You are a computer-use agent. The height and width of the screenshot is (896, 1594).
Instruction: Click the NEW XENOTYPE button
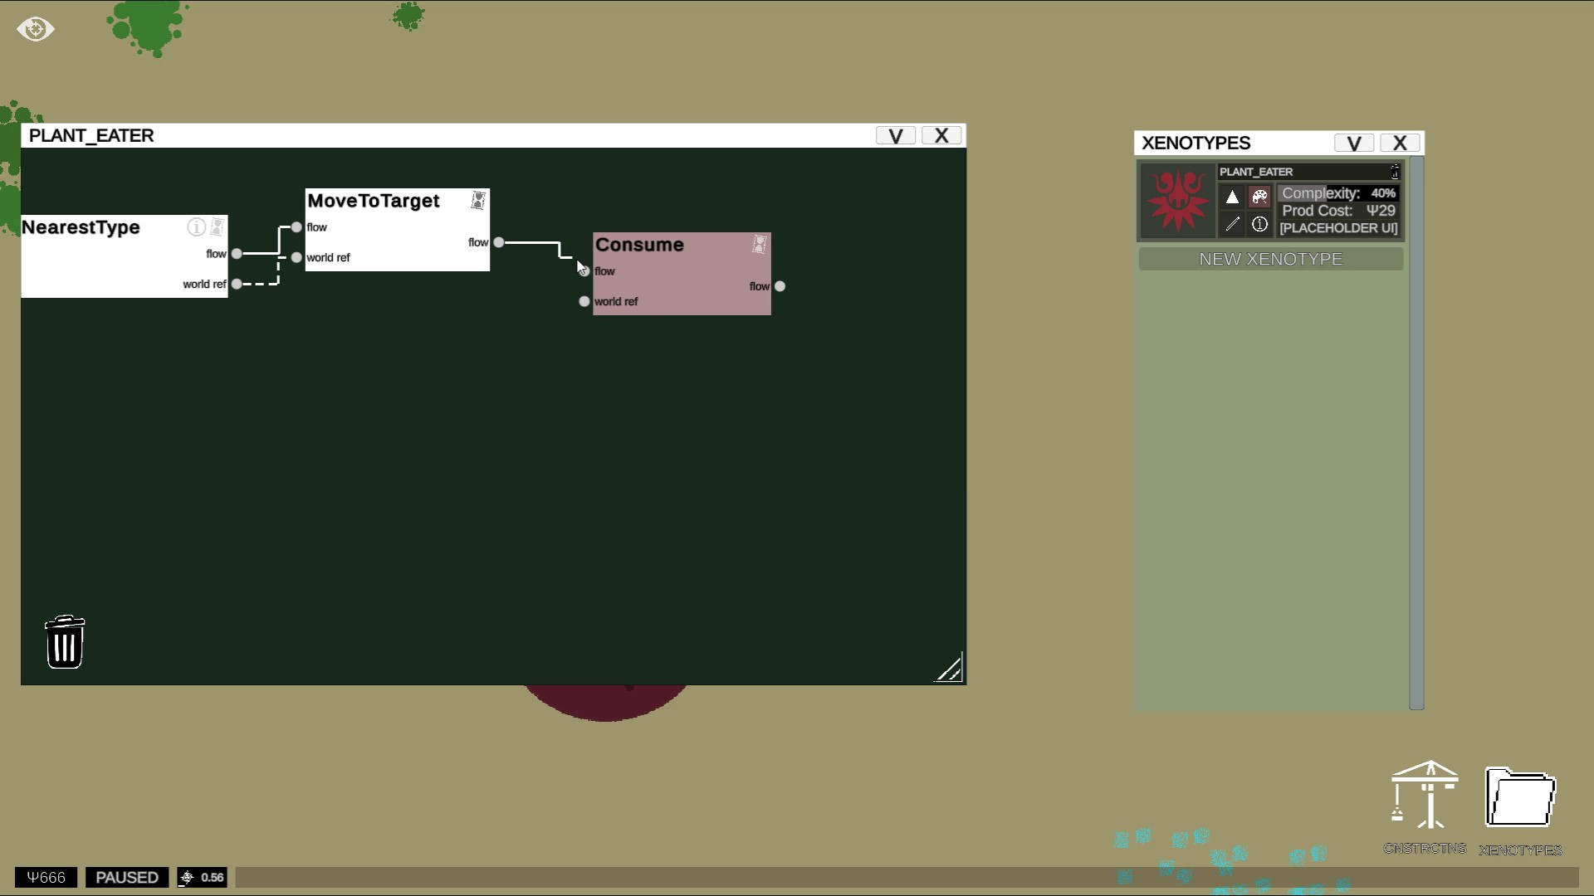[1270, 259]
